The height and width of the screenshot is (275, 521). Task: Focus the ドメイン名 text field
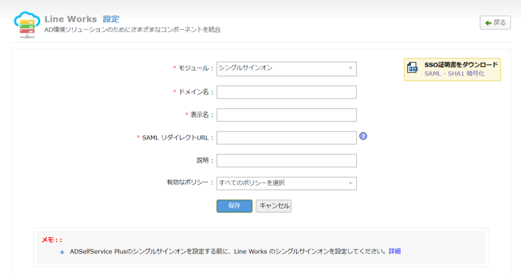pyautogui.click(x=286, y=92)
